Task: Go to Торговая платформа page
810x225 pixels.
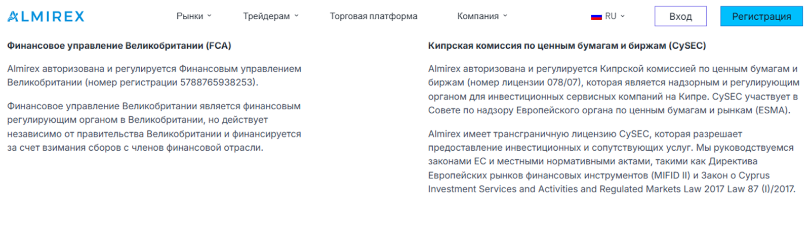Action: click(374, 16)
